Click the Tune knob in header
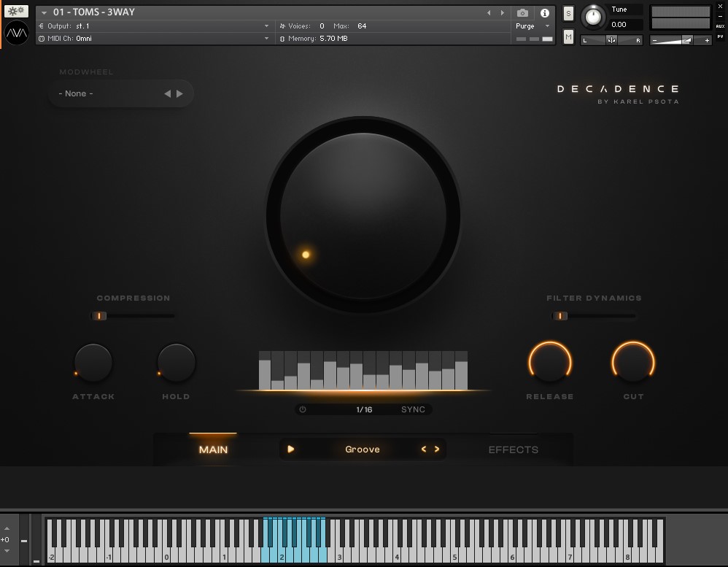 tap(595, 16)
